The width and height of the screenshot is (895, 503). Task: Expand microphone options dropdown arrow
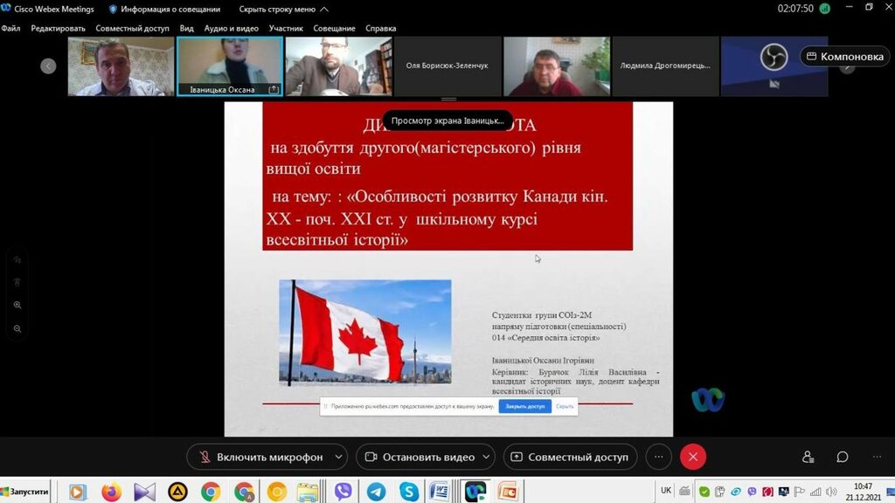point(338,457)
